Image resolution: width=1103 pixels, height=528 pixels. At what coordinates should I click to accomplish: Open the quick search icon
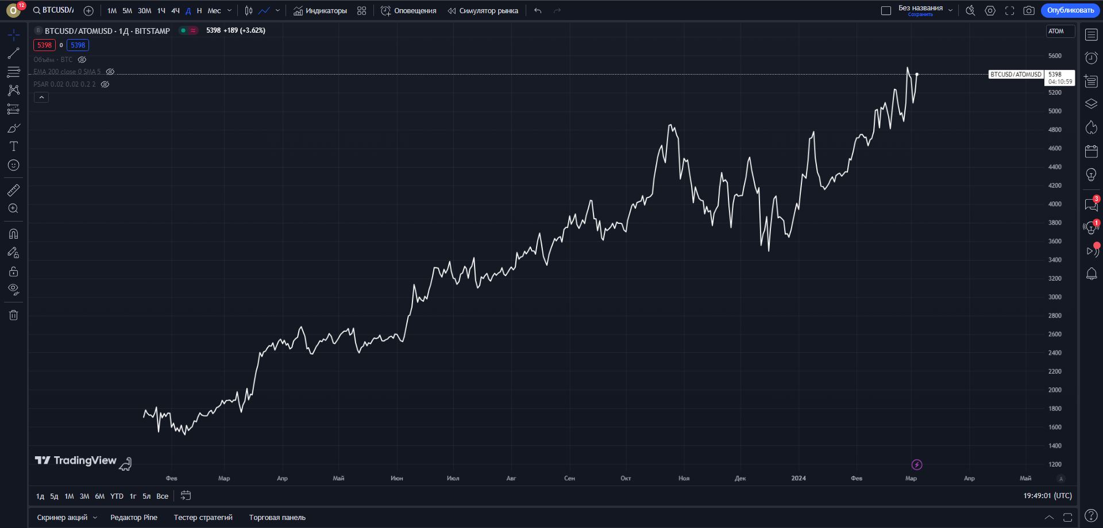pyautogui.click(x=970, y=10)
